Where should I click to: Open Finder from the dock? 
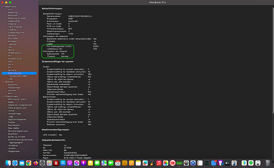point(8,163)
